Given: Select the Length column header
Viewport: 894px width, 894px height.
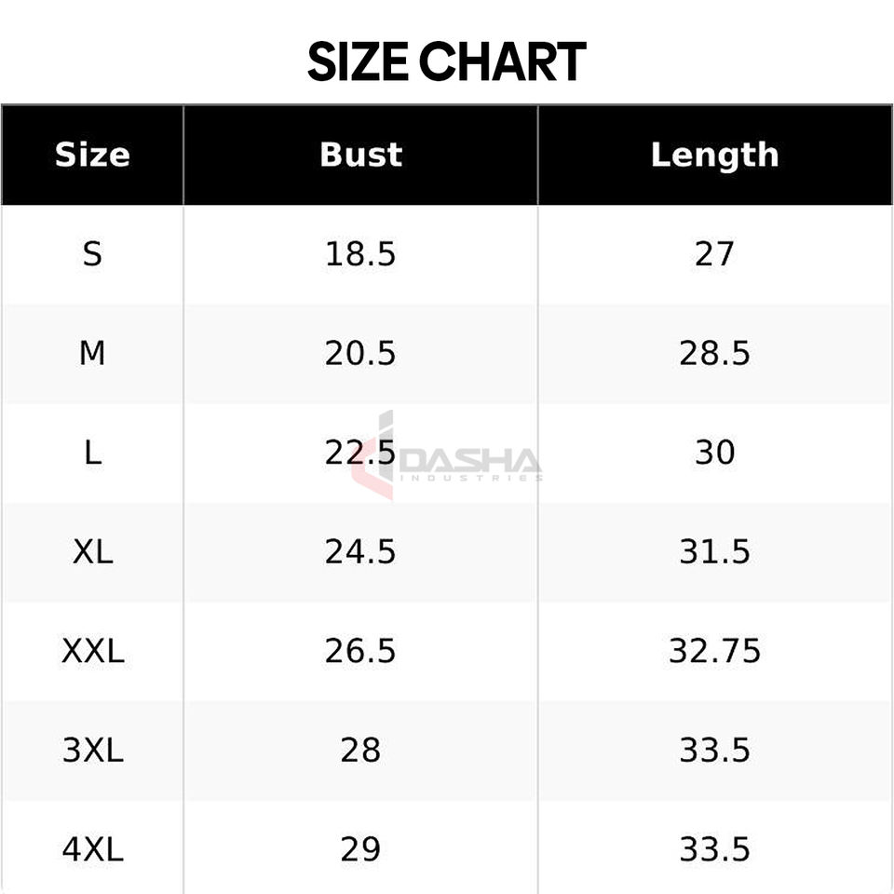Looking at the screenshot, I should point(714,156).
